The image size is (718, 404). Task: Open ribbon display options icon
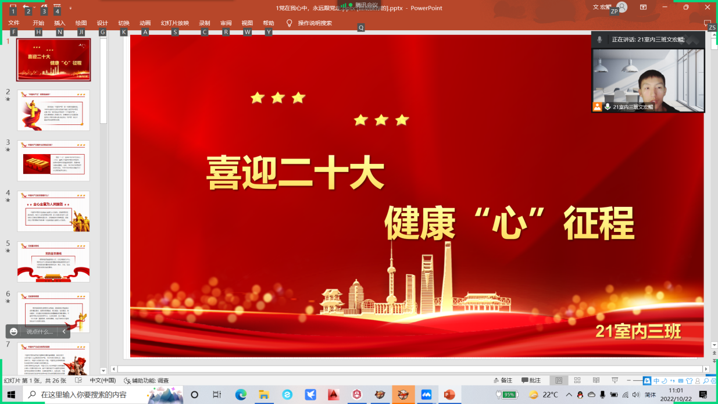[643, 8]
